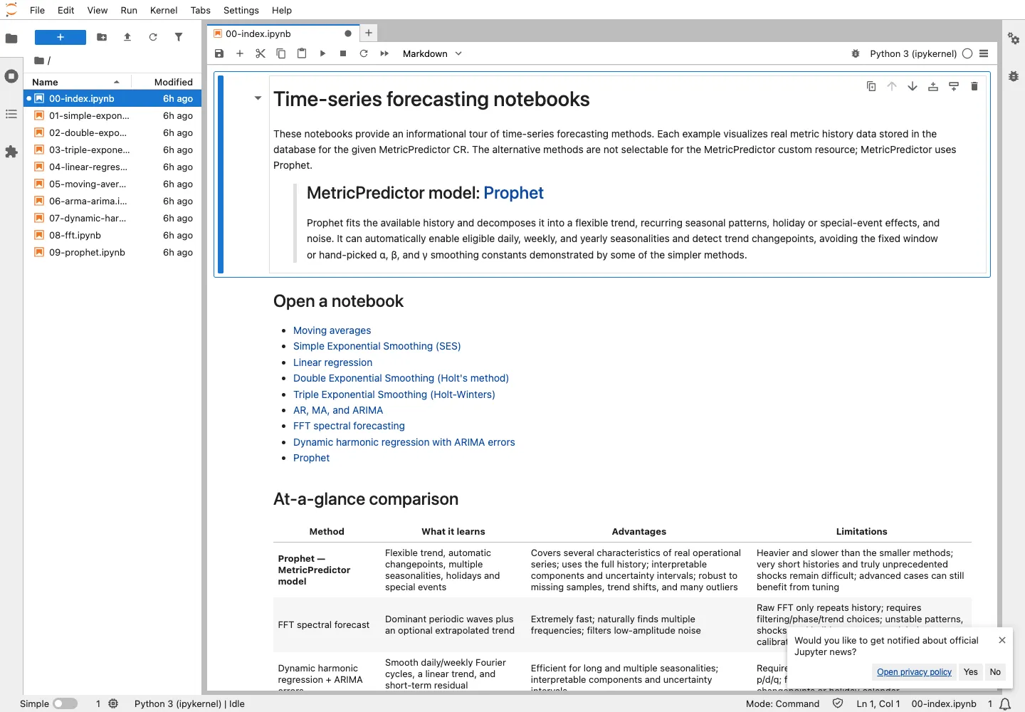Toggle Simple interface mode switch
1025x712 pixels.
(x=65, y=703)
